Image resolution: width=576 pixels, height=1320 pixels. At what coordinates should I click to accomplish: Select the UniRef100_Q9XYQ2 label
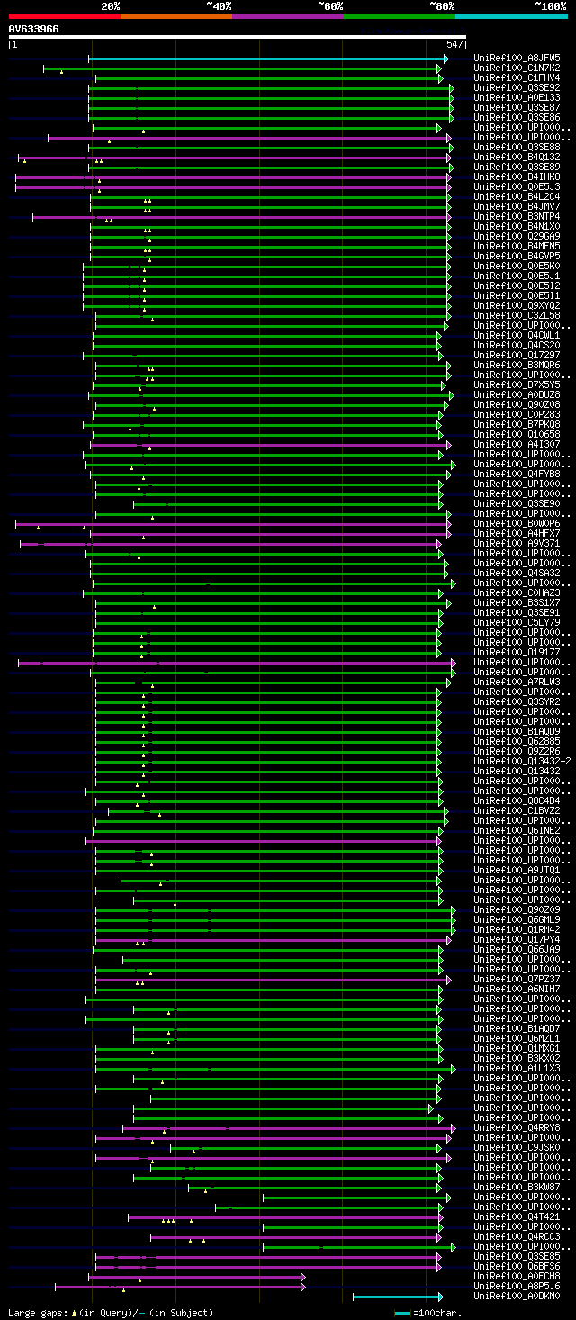(x=517, y=306)
